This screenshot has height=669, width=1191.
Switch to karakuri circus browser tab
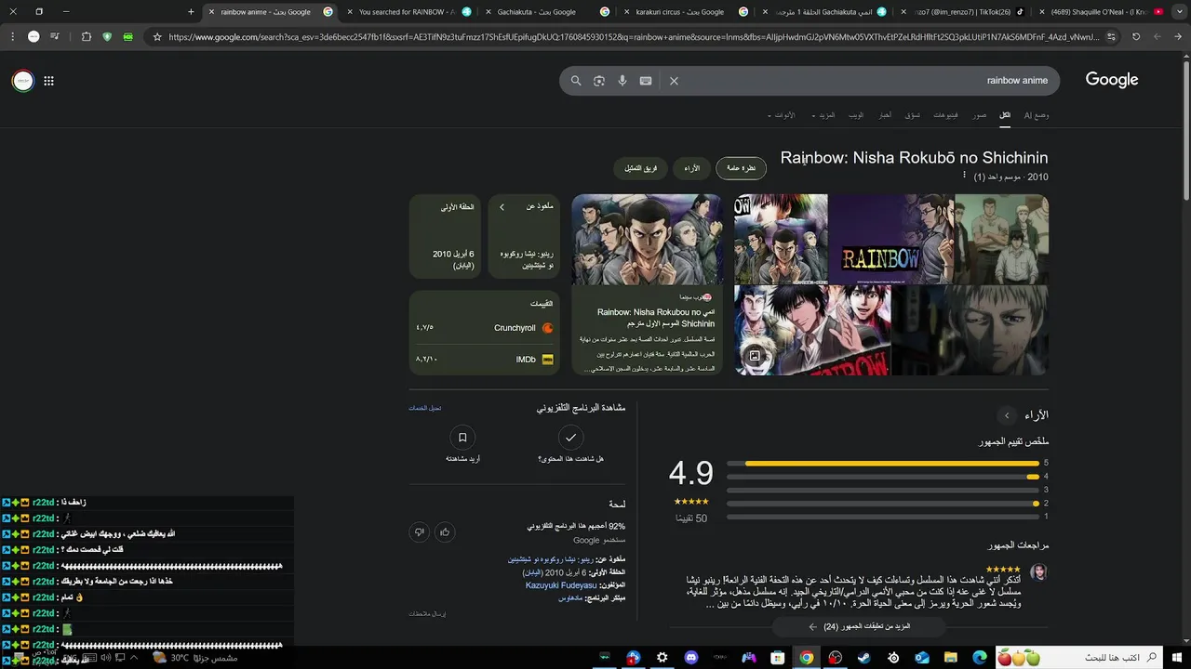point(679,12)
